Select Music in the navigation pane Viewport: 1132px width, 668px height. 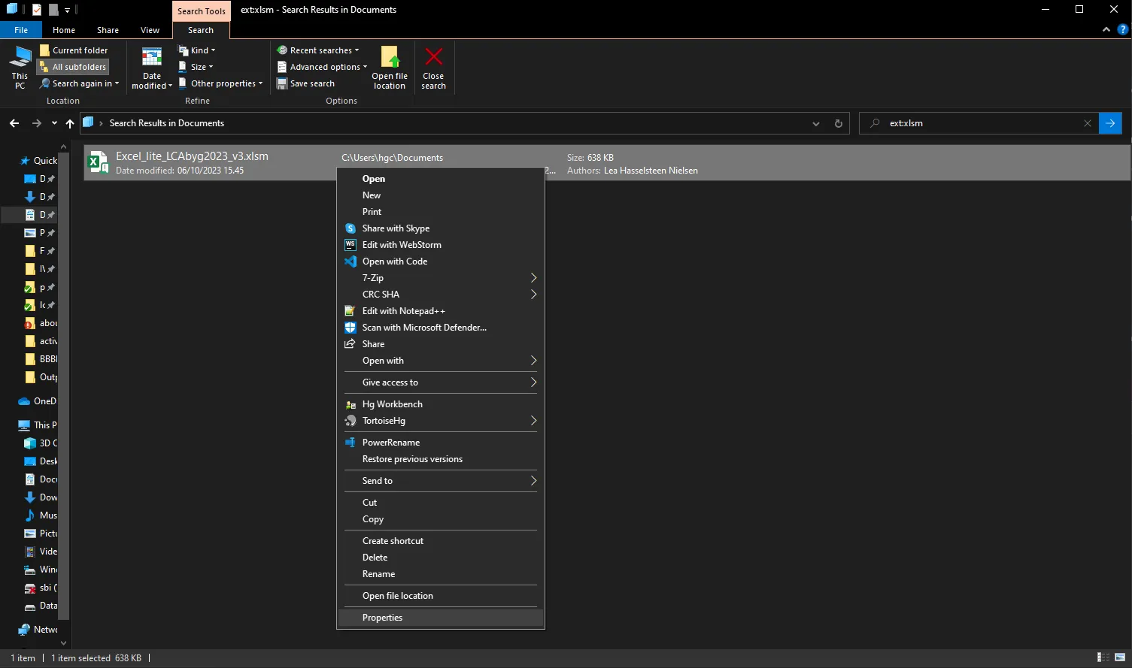[x=41, y=515]
